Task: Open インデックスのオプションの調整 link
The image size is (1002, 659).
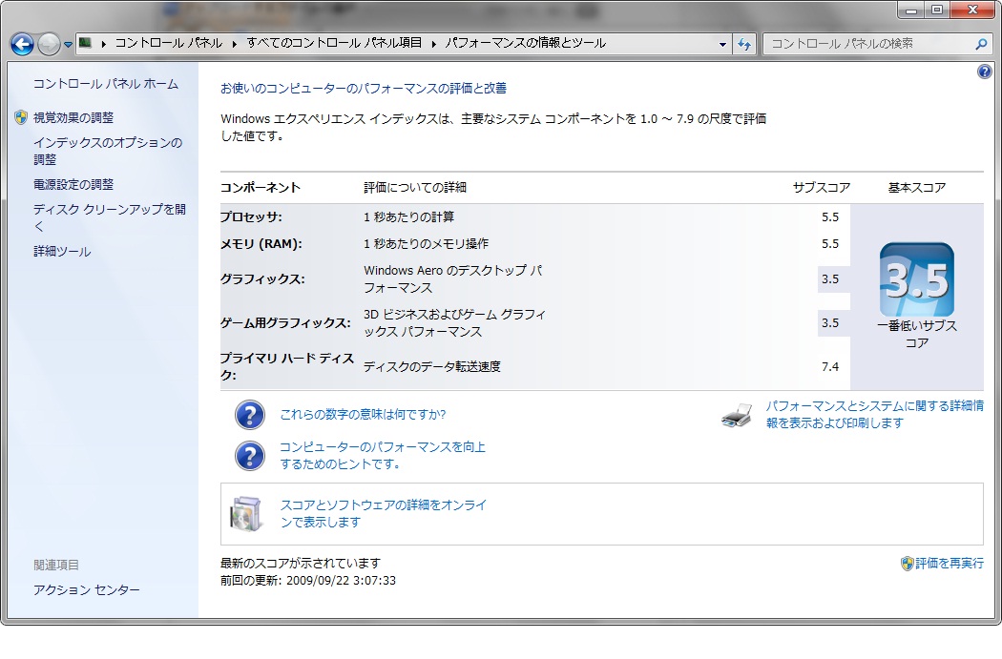Action: [108, 151]
